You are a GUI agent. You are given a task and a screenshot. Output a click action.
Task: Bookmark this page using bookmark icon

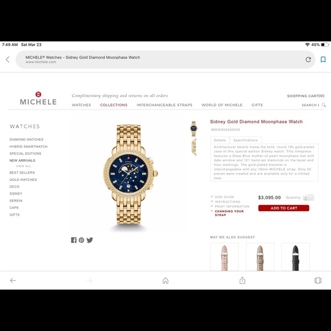click(323, 59)
